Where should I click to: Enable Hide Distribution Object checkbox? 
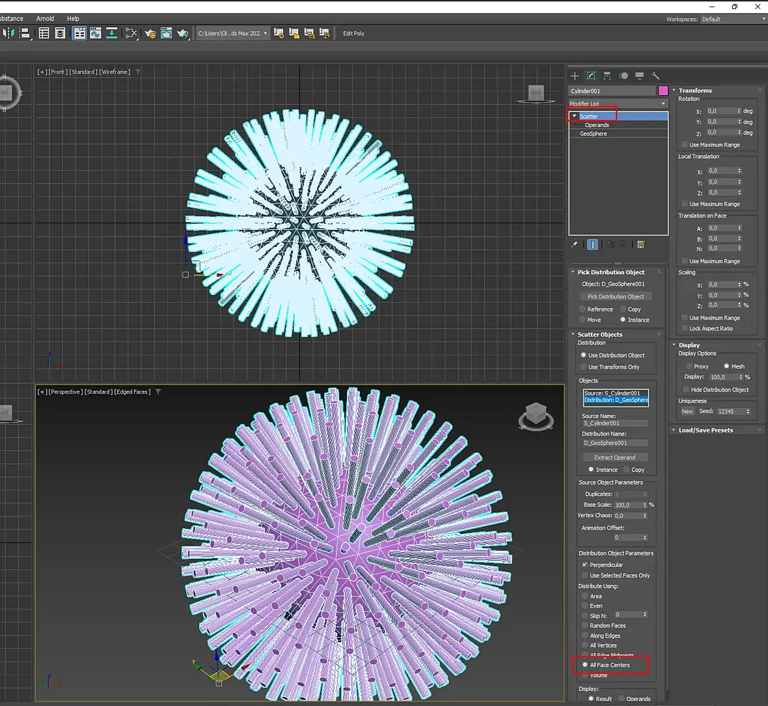coord(686,389)
